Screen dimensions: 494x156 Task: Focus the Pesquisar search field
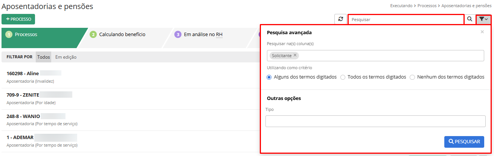406,19
